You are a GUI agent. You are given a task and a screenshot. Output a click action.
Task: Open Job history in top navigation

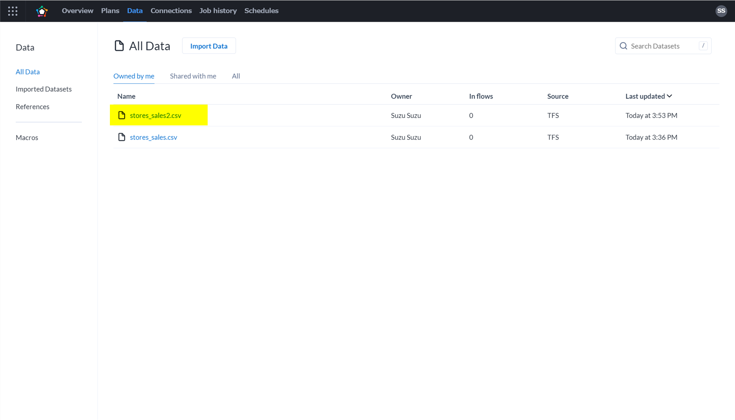pos(218,11)
